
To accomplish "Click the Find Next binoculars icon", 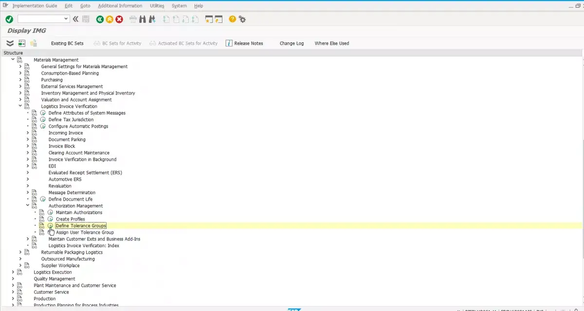I will (152, 19).
